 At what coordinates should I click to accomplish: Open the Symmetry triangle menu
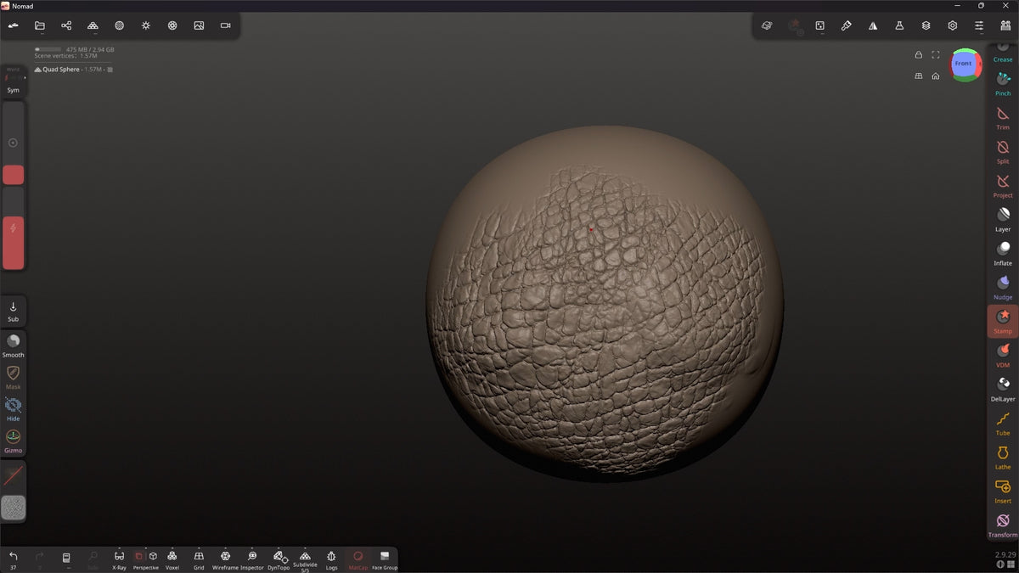pyautogui.click(x=873, y=25)
